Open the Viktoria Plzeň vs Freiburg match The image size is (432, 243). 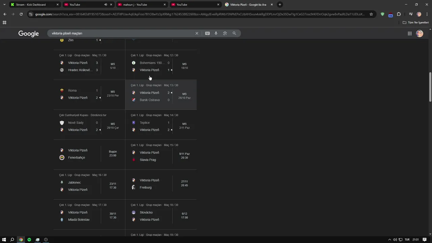pyautogui.click(x=161, y=184)
